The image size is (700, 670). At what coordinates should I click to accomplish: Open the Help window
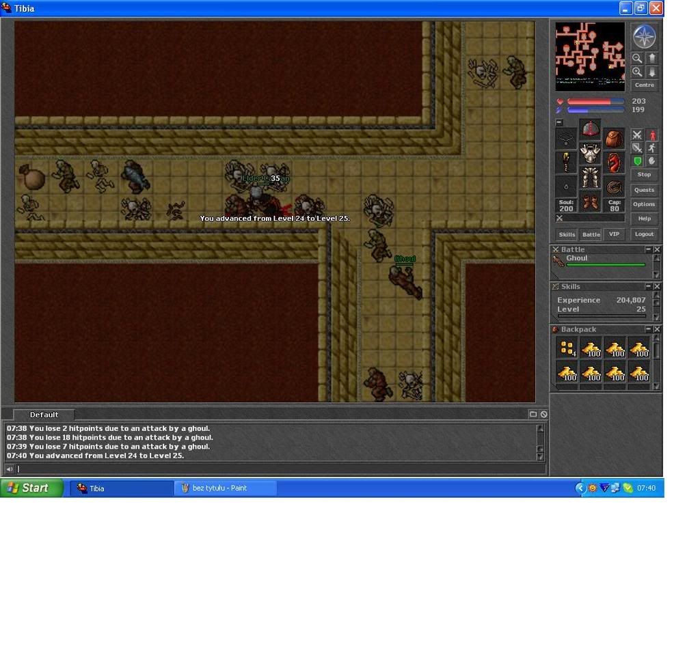point(644,219)
